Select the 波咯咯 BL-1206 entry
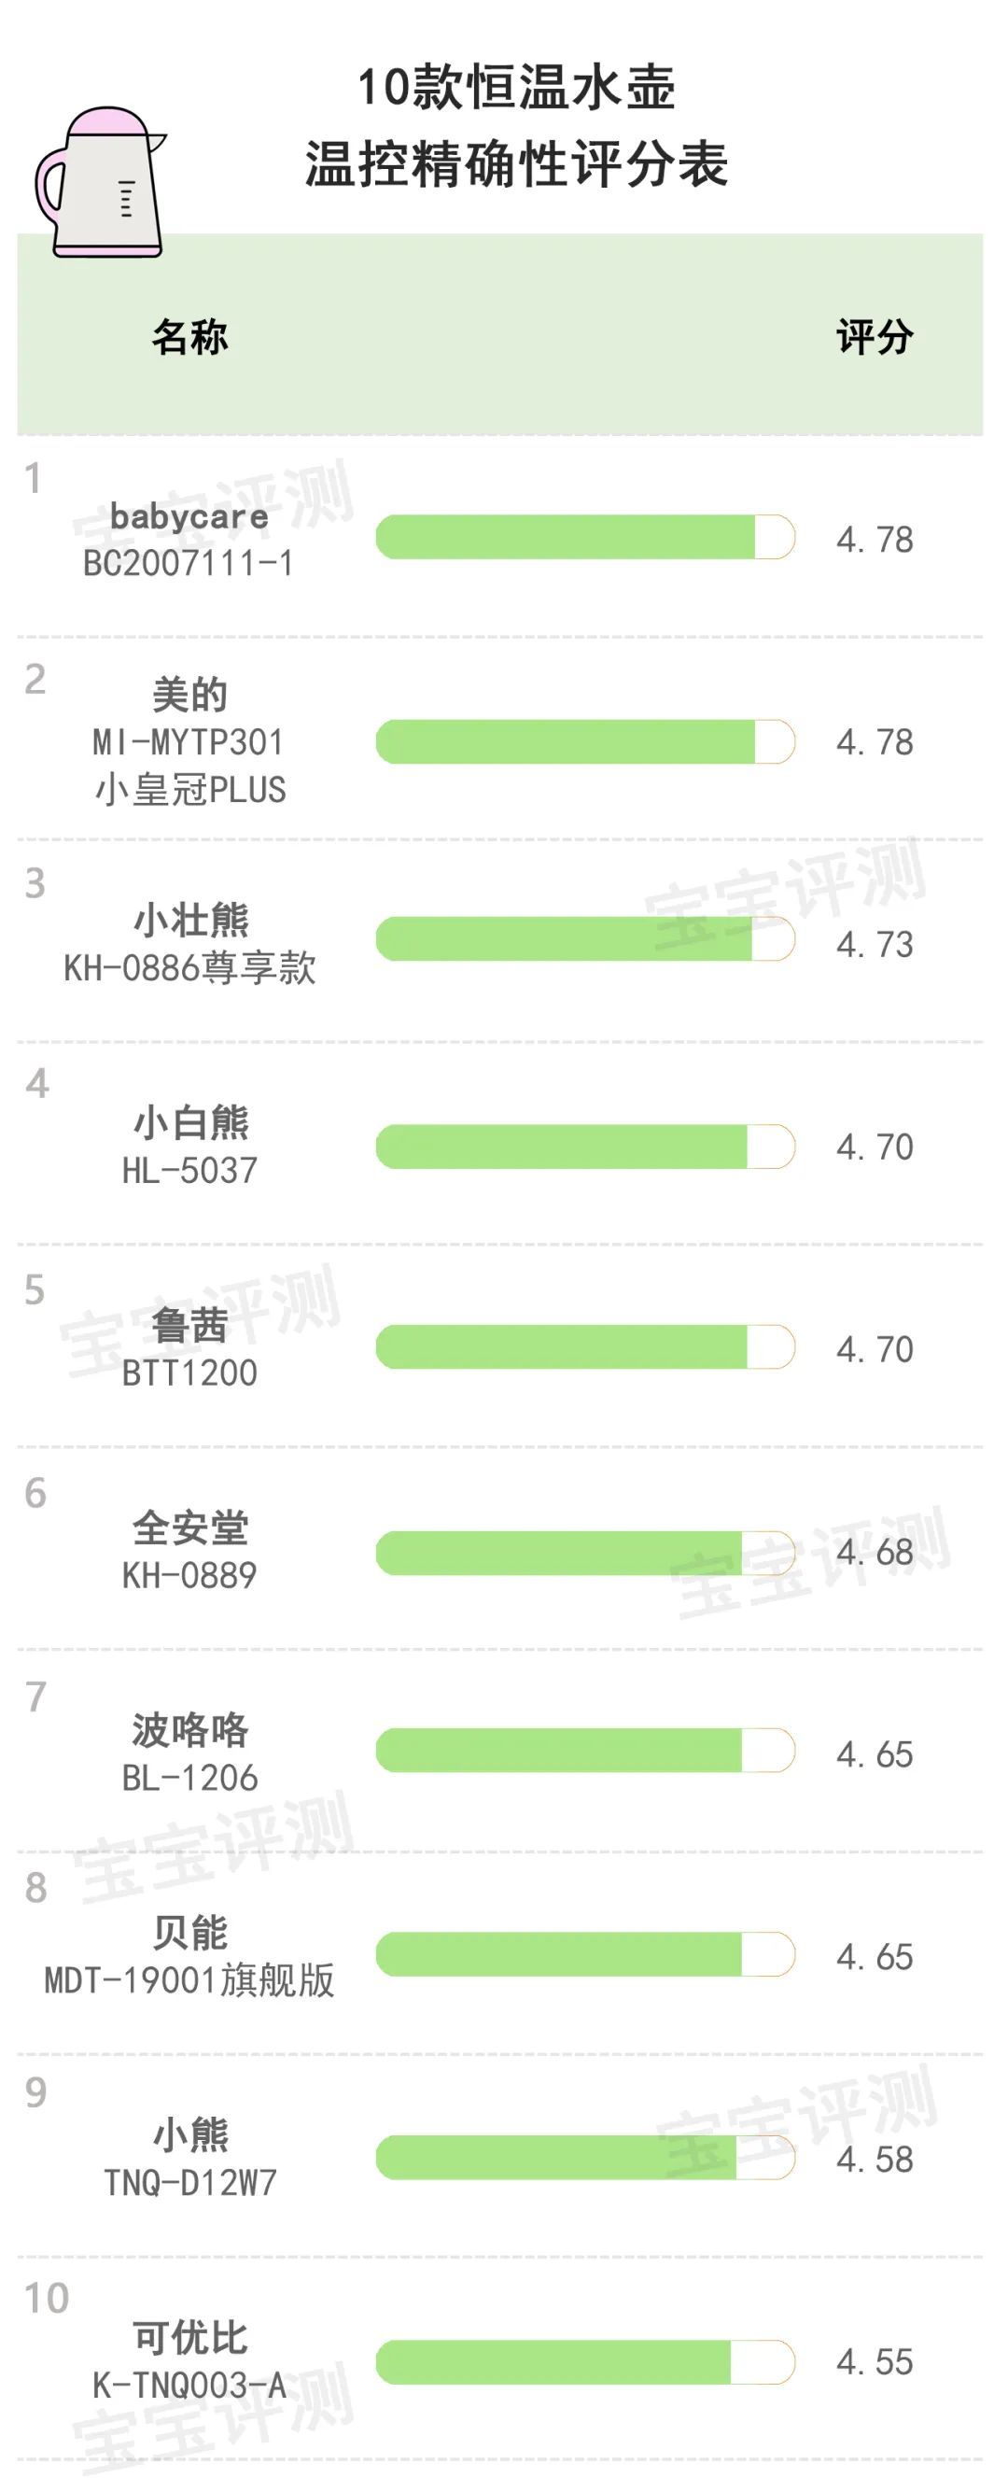 [189, 1753]
